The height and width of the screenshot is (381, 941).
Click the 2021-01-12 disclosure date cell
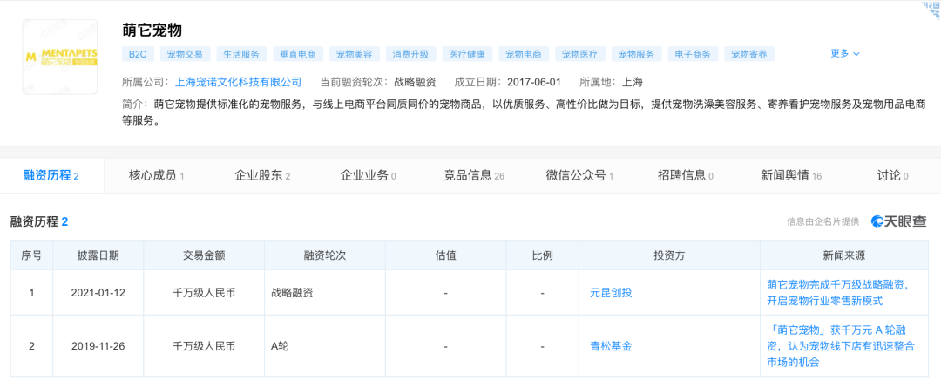pyautogui.click(x=98, y=293)
